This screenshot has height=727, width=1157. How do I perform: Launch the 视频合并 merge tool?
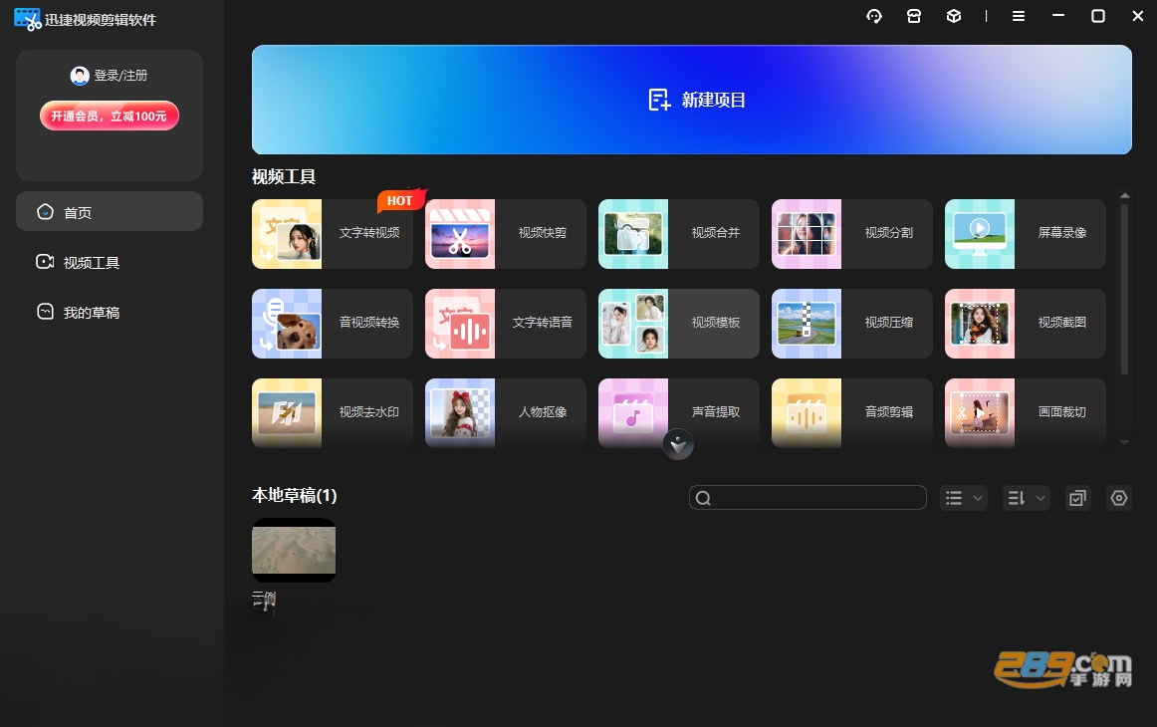pyautogui.click(x=679, y=234)
